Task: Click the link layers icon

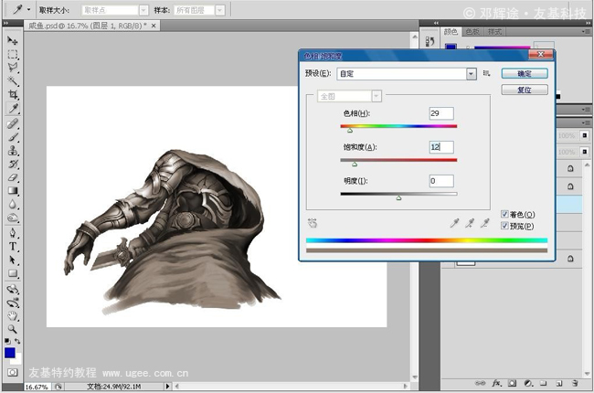Action: tap(480, 384)
